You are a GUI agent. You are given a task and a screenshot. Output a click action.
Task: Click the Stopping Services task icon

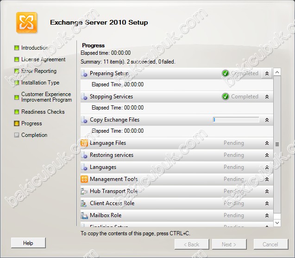click(x=84, y=97)
